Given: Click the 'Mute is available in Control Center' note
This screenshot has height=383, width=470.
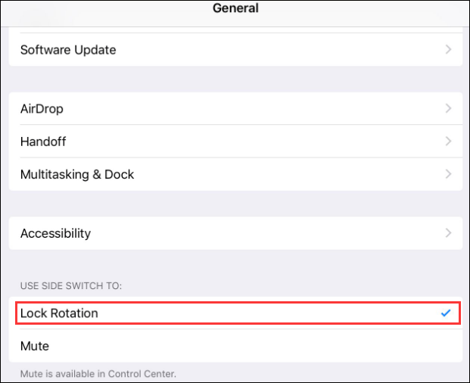Looking at the screenshot, I should coord(98,374).
